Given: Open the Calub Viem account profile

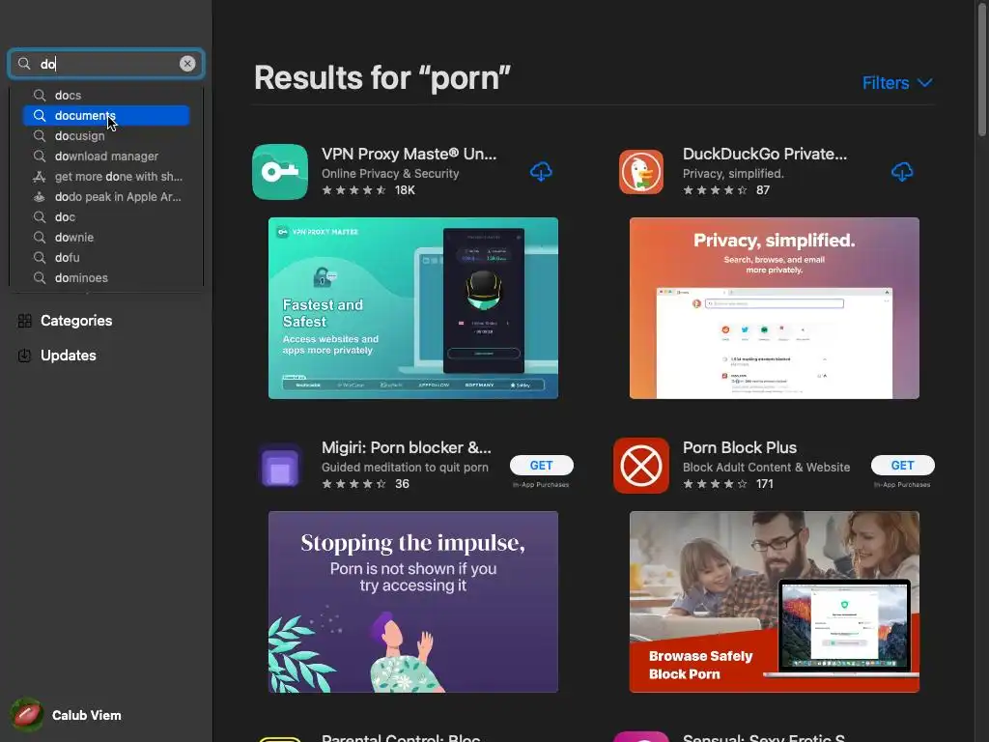Looking at the screenshot, I should (67, 715).
